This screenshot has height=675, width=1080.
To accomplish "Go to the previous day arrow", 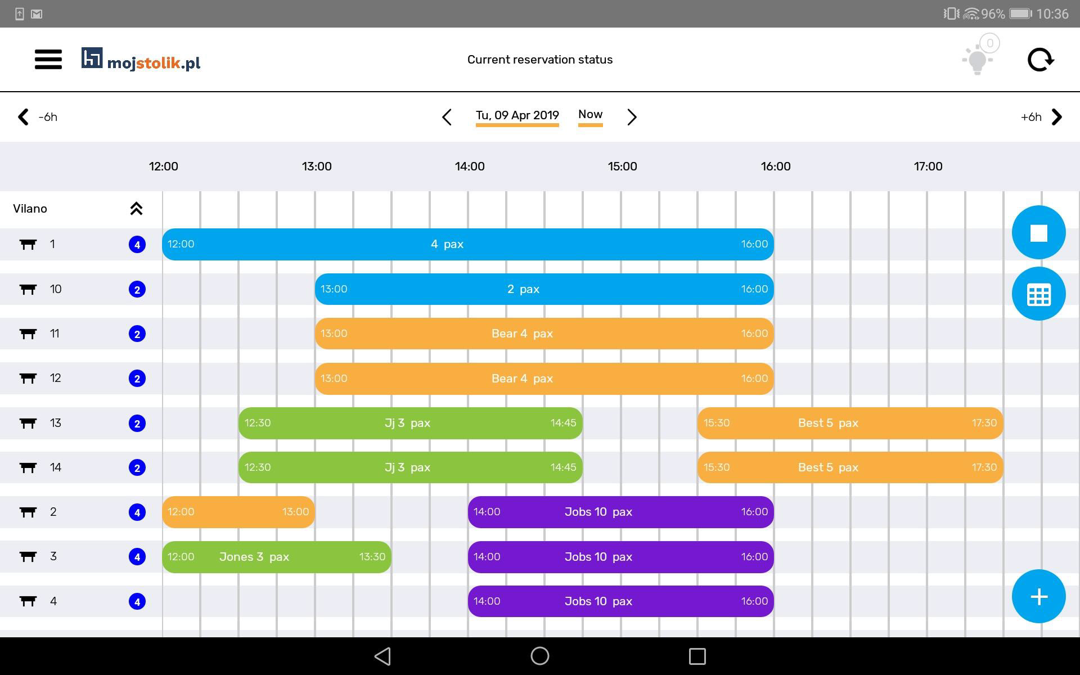I will tap(447, 117).
